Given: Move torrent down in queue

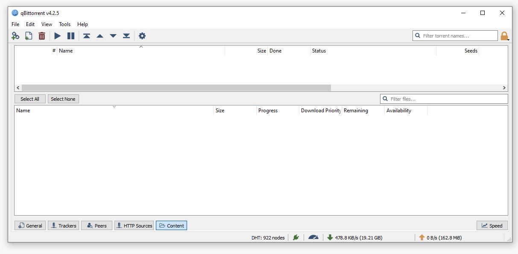Looking at the screenshot, I should pyautogui.click(x=113, y=36).
